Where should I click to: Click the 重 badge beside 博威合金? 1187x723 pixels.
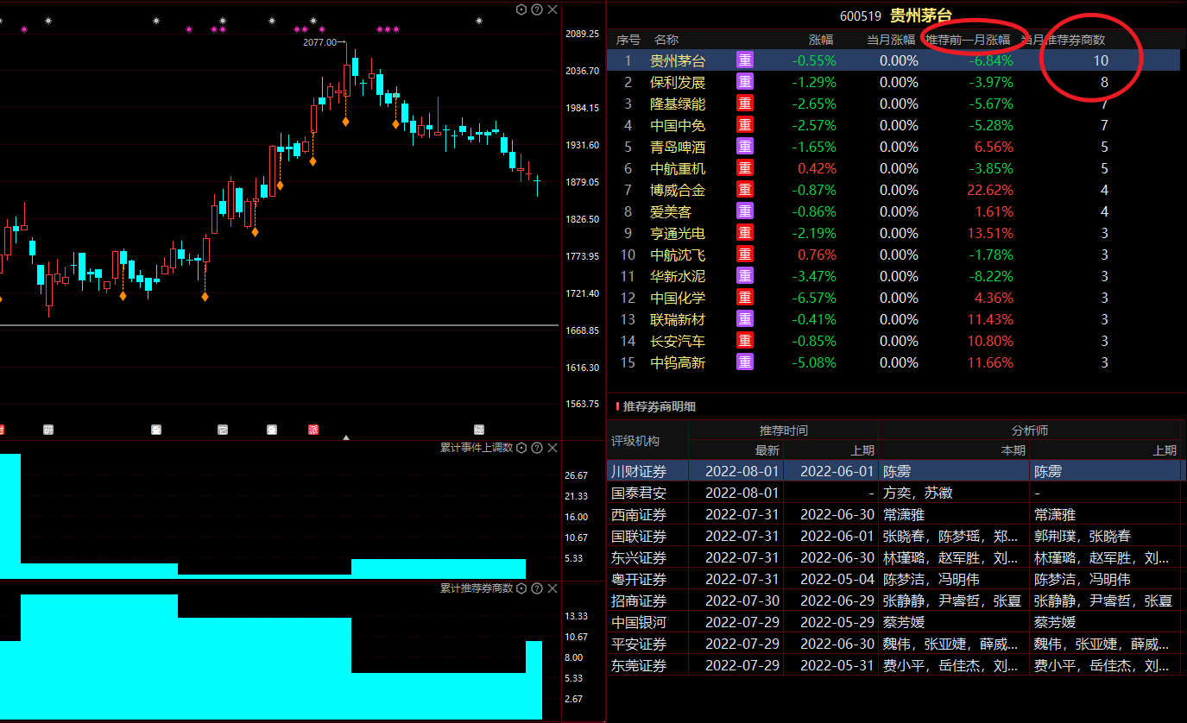[x=745, y=190]
